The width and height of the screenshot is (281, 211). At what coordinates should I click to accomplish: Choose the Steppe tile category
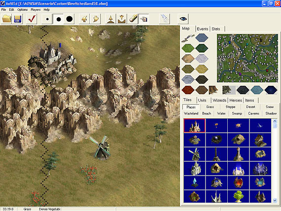pyautogui.click(x=230, y=107)
